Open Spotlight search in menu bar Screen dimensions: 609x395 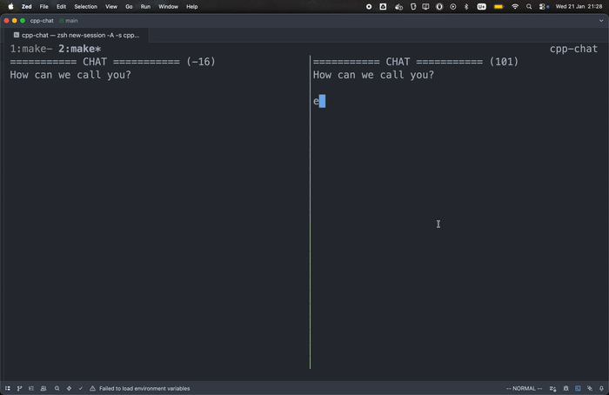tap(529, 7)
